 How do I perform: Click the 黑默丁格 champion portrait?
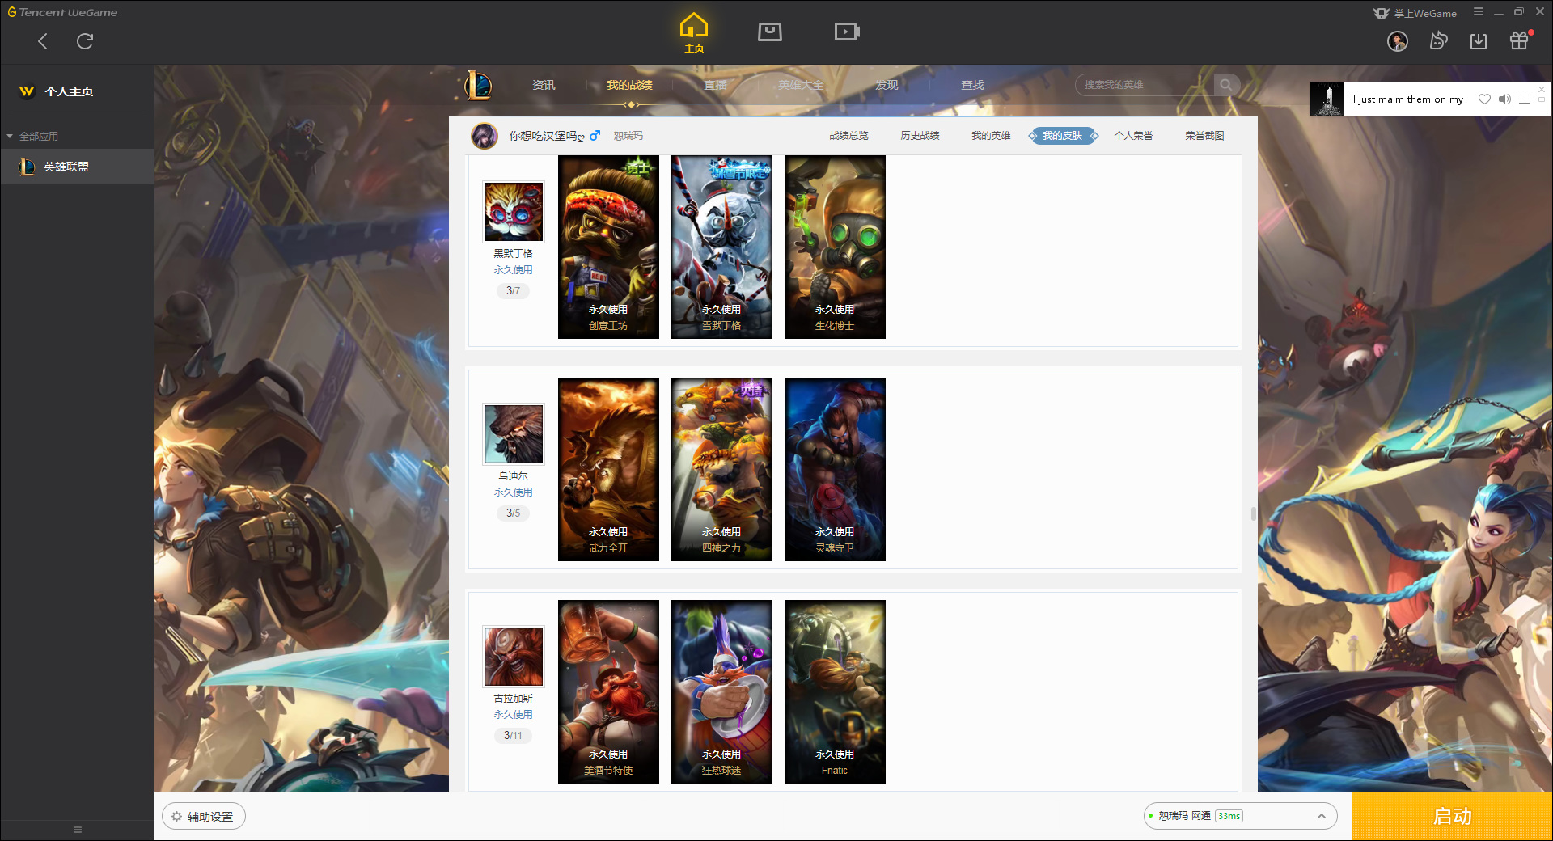click(514, 212)
